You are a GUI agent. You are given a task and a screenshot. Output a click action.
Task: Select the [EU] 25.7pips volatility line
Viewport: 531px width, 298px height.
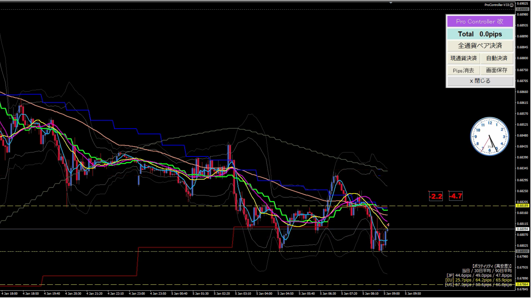[479, 280]
